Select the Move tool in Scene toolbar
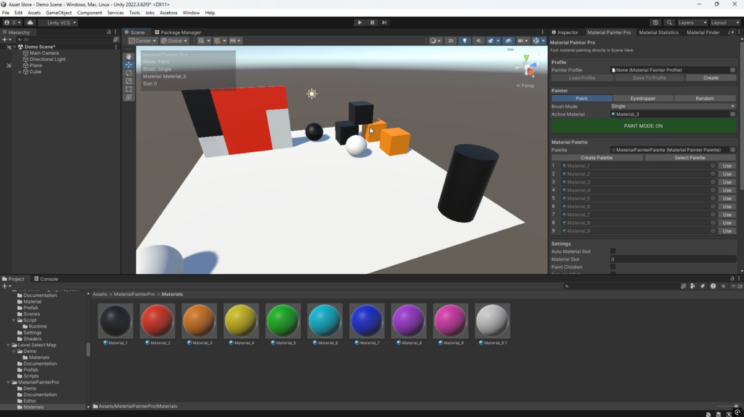 pyautogui.click(x=128, y=64)
